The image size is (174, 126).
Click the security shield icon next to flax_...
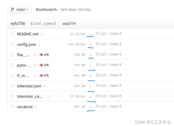pyautogui.click(x=35, y=55)
